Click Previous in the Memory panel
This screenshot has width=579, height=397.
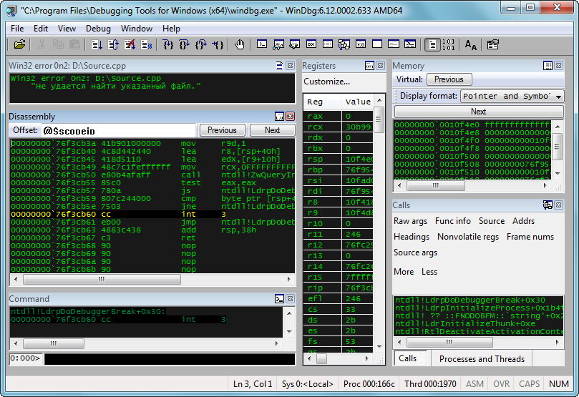click(x=449, y=79)
